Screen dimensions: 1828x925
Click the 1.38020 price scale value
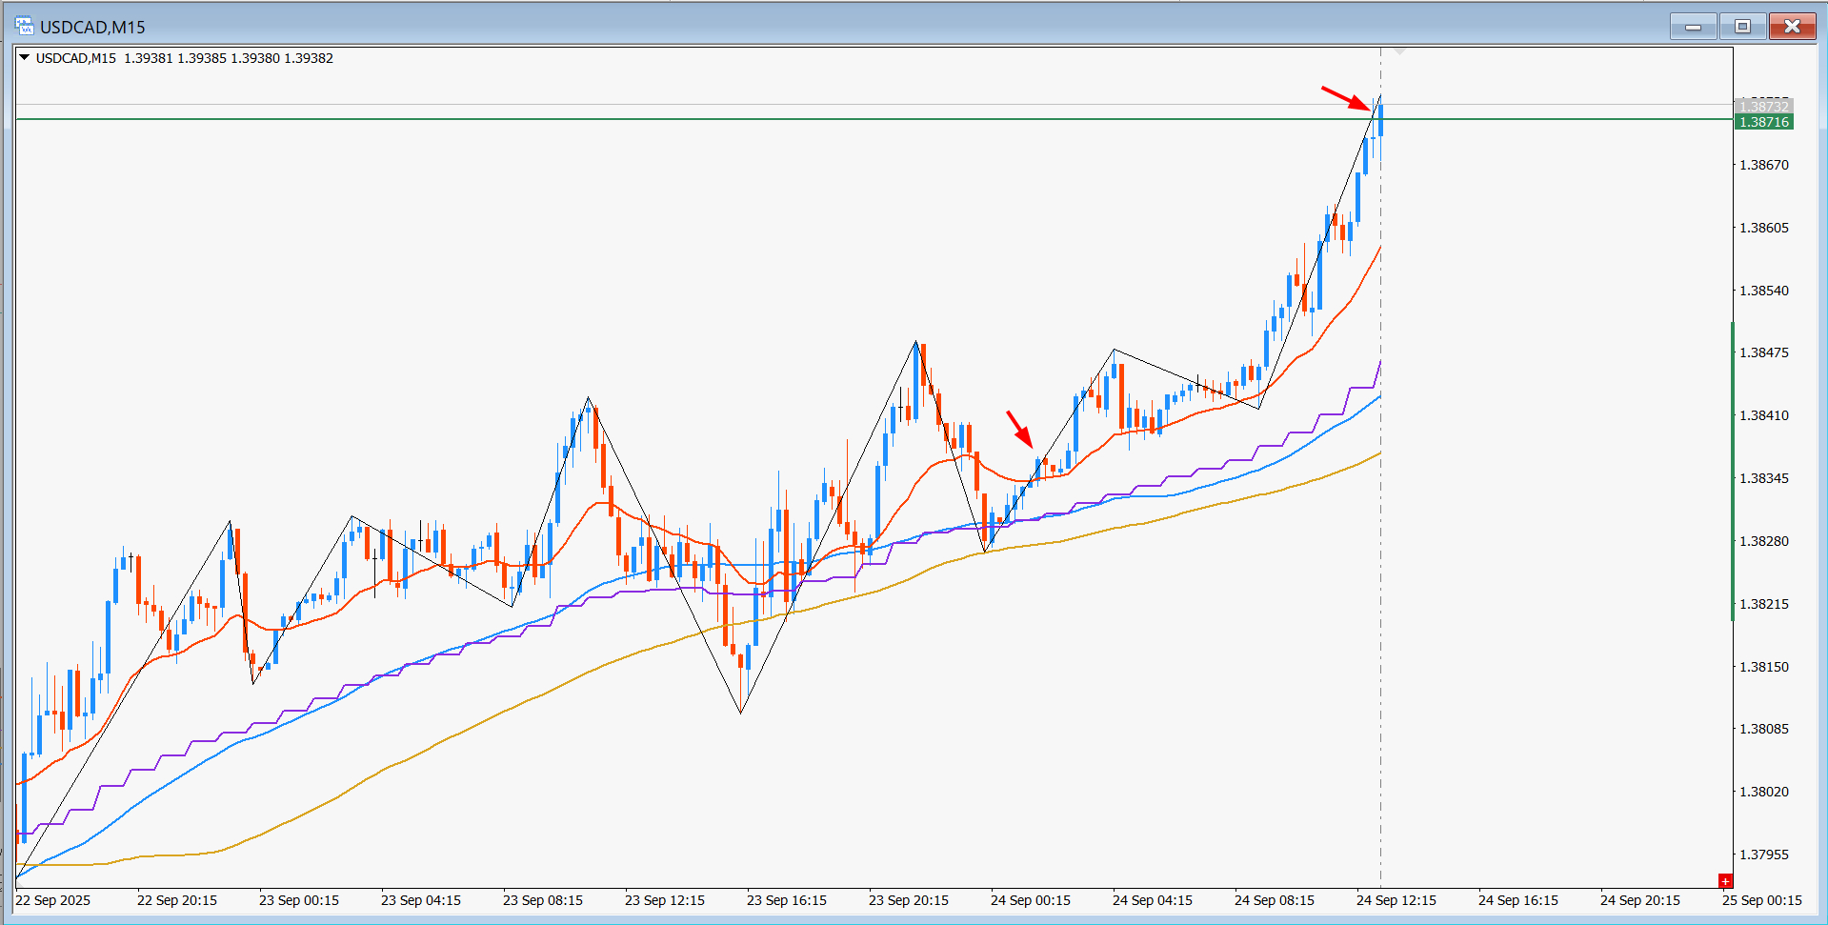pos(1764,792)
